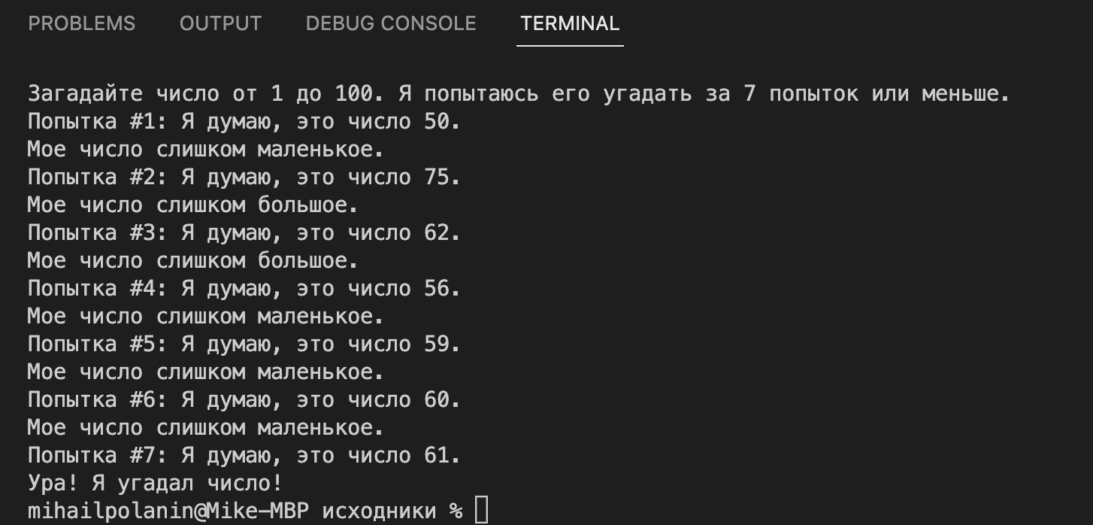Select the DEBUG CONSOLE tab
The height and width of the screenshot is (525, 1093).
[389, 23]
